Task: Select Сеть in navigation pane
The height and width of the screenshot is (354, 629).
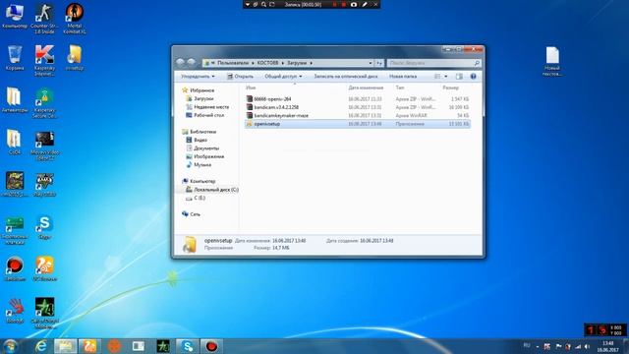Action: 195,214
